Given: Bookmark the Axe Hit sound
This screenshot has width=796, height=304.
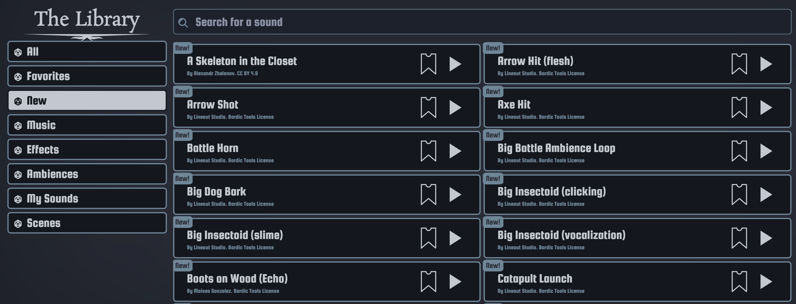Looking at the screenshot, I should [739, 107].
